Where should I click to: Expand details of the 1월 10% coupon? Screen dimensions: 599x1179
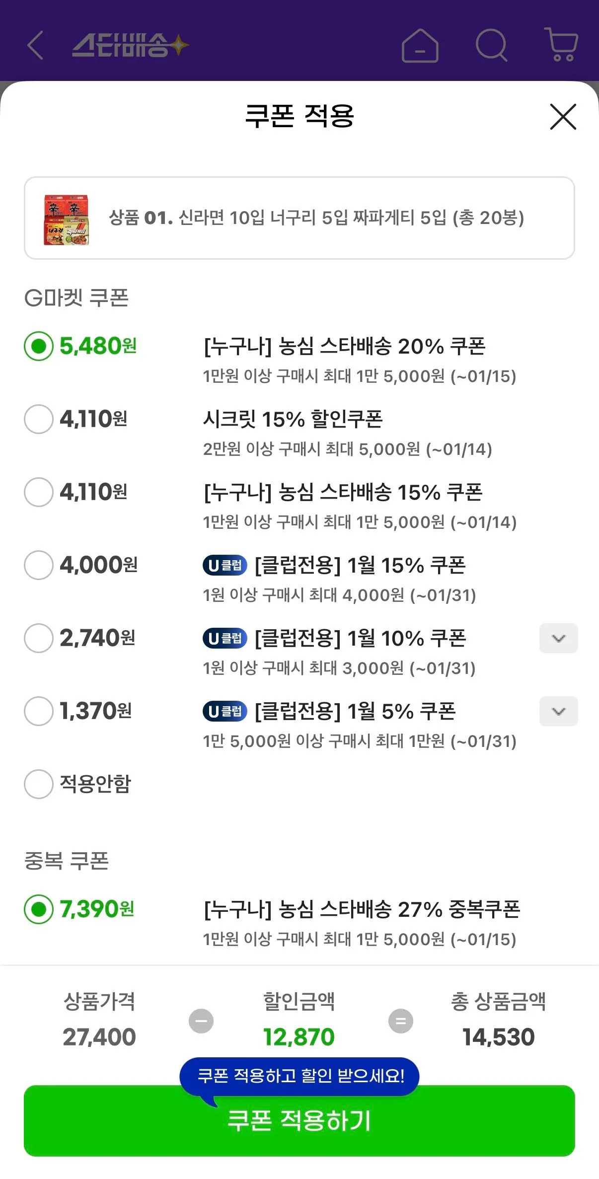(558, 639)
